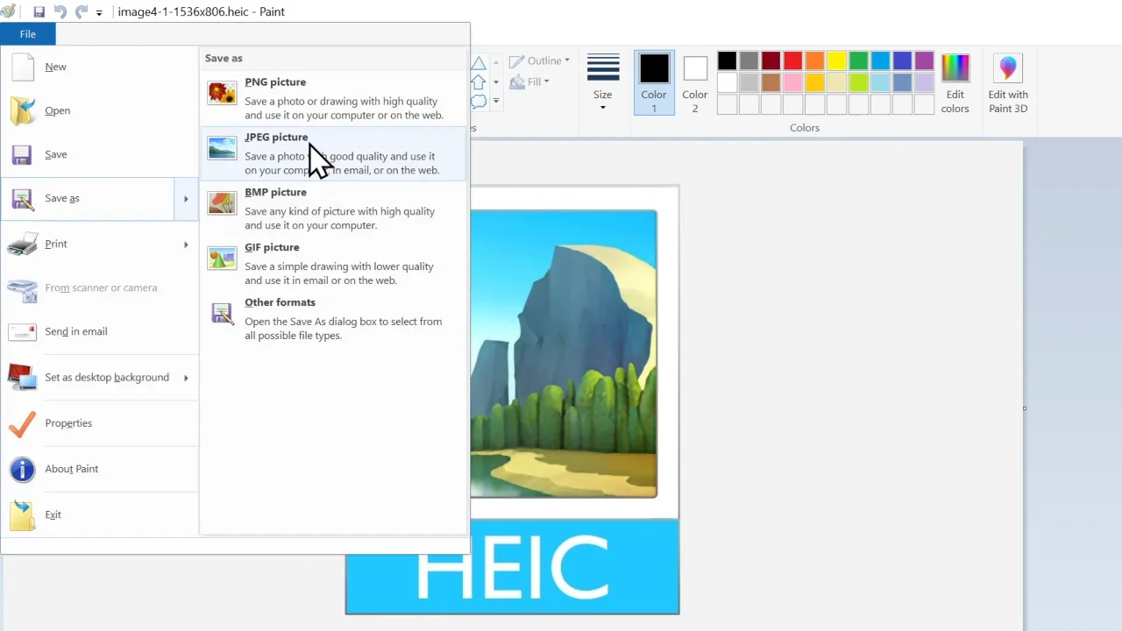This screenshot has height=631, width=1122.
Task: Pick the light yellow swatch
Action: point(836,82)
